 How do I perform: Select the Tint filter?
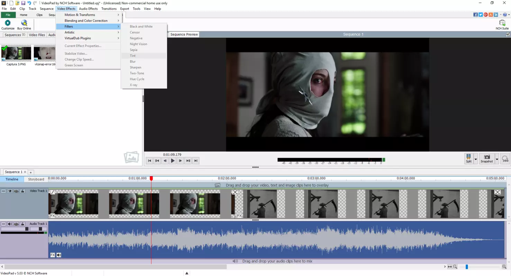144,56
